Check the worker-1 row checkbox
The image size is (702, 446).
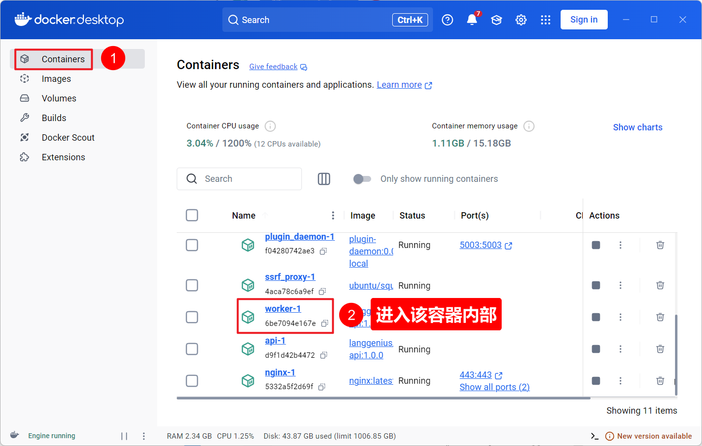[x=192, y=317]
